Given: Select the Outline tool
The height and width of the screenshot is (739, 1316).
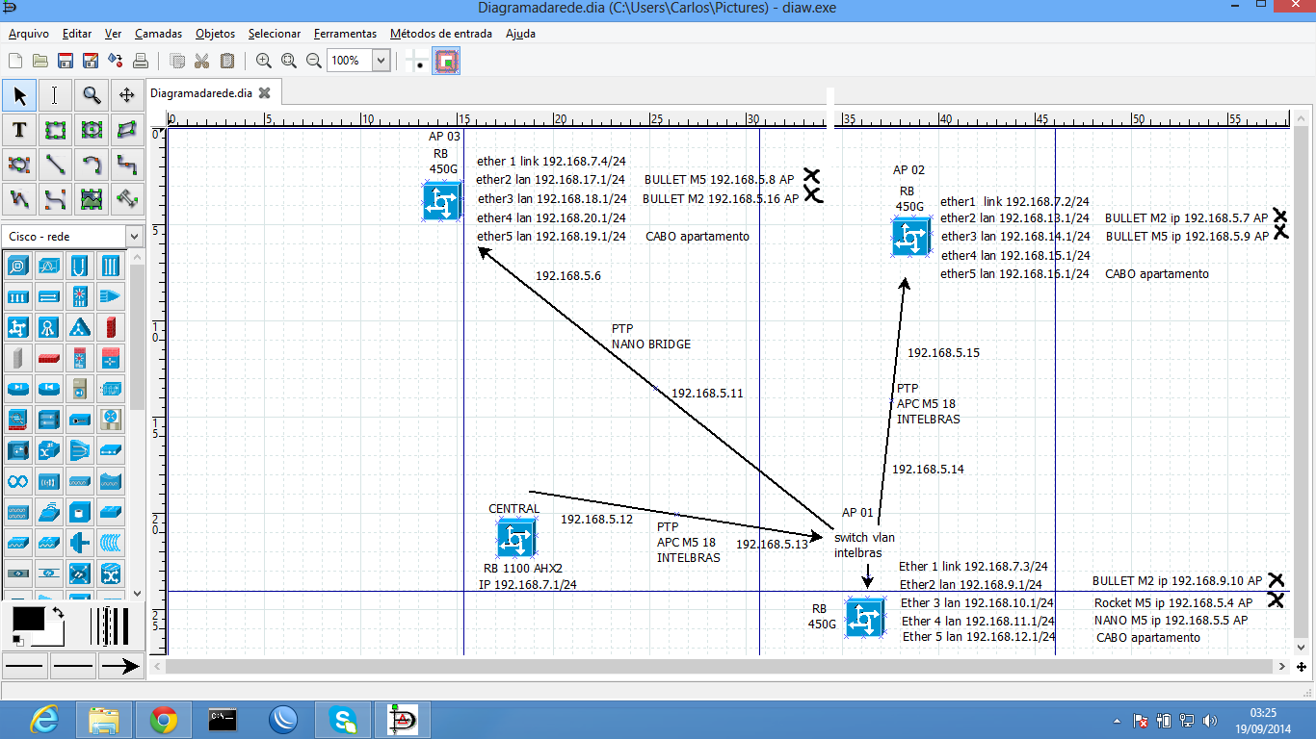Looking at the screenshot, I should 126,199.
